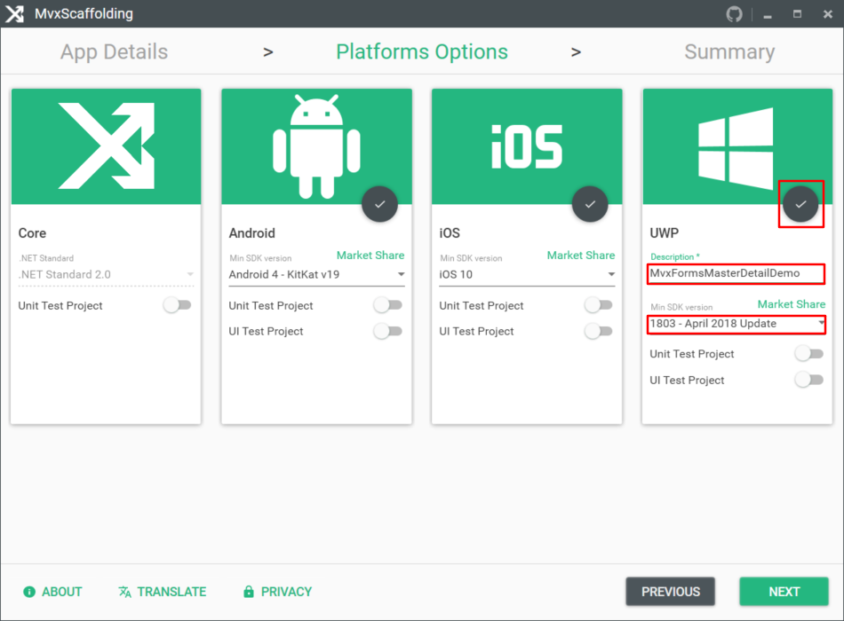Open the PRIVACY link

coord(278,592)
